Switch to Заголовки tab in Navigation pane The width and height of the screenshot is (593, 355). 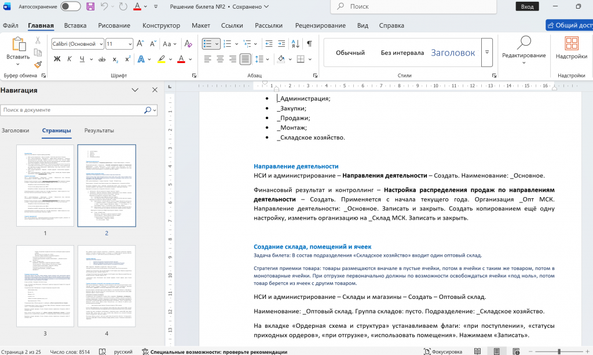16,130
